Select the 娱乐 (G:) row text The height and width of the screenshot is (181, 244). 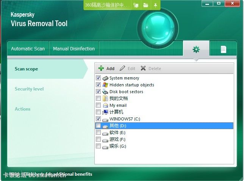click(x=118, y=146)
